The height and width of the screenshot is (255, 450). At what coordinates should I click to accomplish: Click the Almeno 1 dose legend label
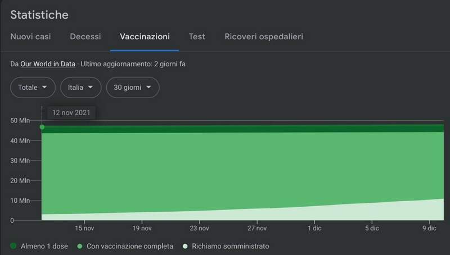pos(45,246)
